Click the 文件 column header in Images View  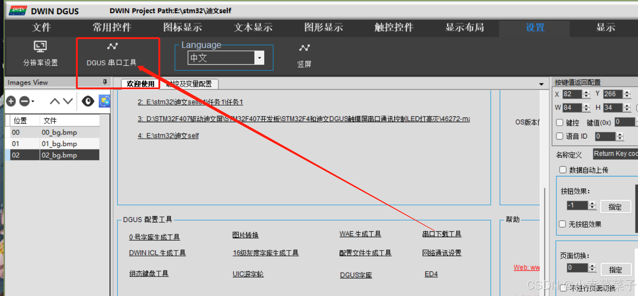click(x=70, y=120)
